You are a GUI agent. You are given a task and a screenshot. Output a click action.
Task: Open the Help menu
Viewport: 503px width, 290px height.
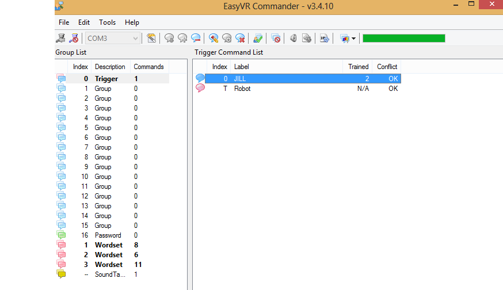(132, 22)
